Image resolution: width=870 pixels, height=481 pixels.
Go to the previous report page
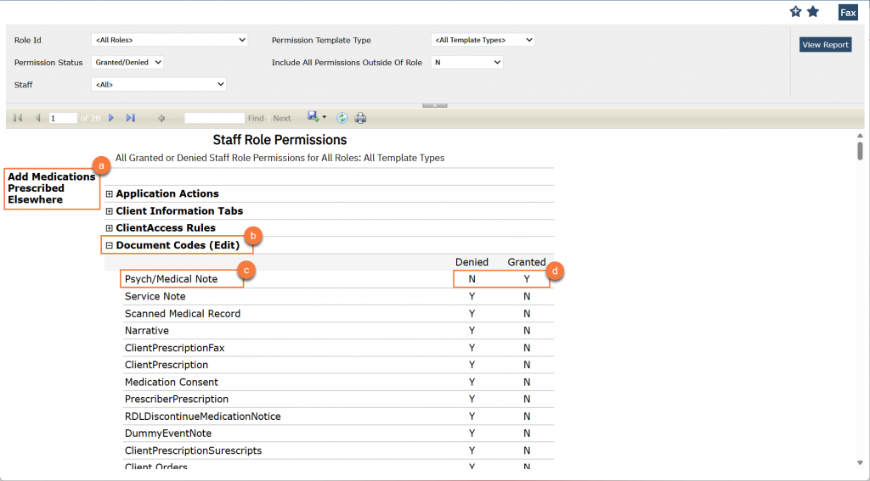(x=37, y=118)
